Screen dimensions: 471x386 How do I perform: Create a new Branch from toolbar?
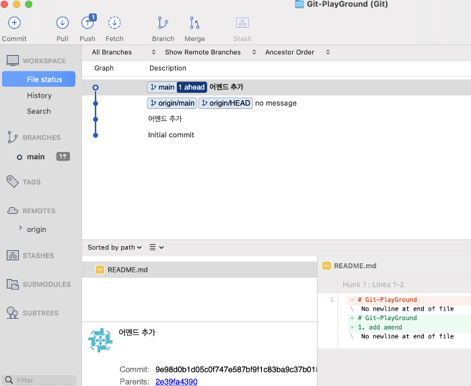163,23
